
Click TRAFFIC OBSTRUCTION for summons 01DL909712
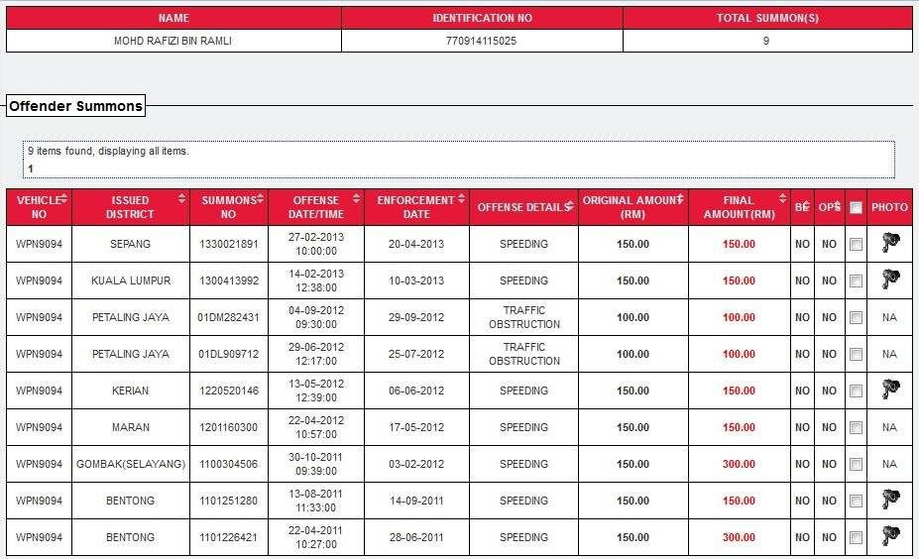tap(524, 354)
